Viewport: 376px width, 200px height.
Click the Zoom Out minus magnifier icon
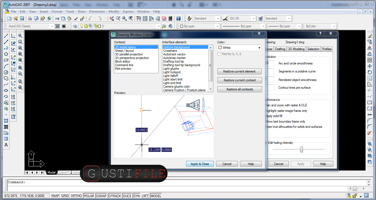pyautogui.click(x=20, y=74)
